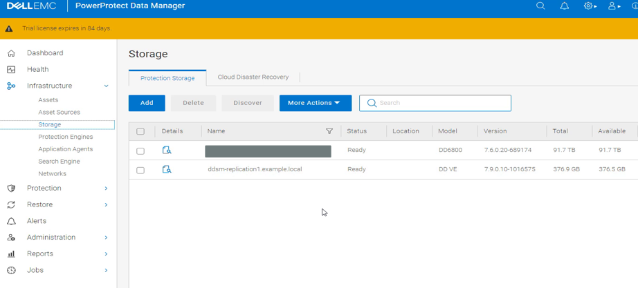This screenshot has width=638, height=288.
Task: Click the 376.5 GB available cell
Action: pyautogui.click(x=612, y=169)
